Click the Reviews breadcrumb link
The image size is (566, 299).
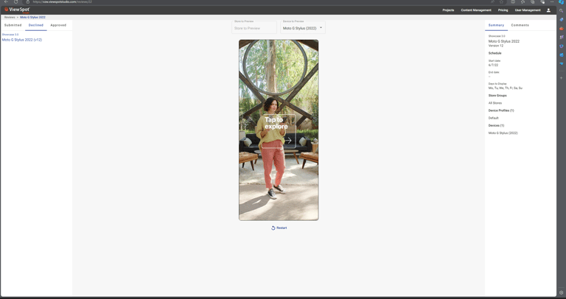click(x=10, y=18)
